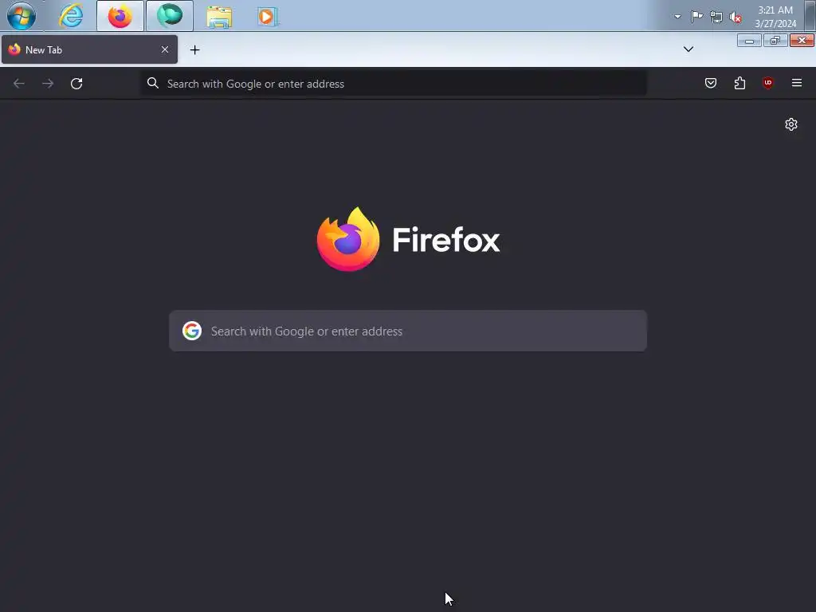Go forward one page

click(x=48, y=83)
